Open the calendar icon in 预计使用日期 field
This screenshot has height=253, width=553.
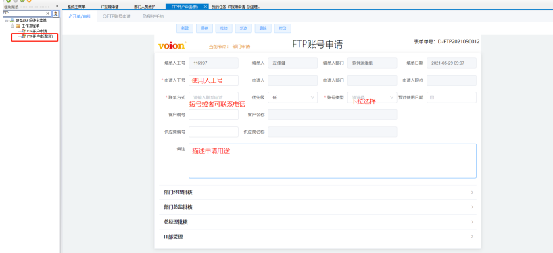pyautogui.click(x=432, y=97)
